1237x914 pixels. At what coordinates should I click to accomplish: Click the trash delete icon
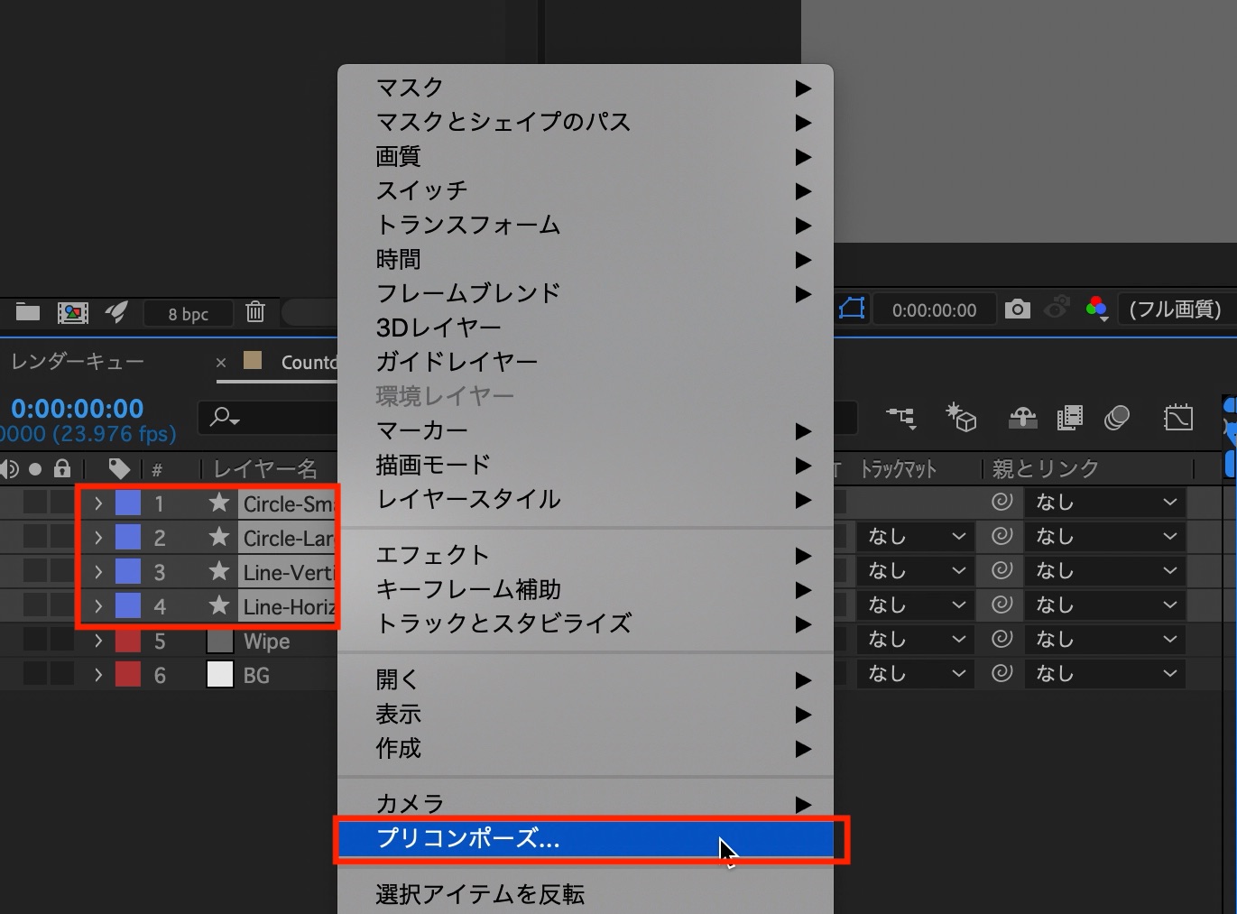click(255, 312)
